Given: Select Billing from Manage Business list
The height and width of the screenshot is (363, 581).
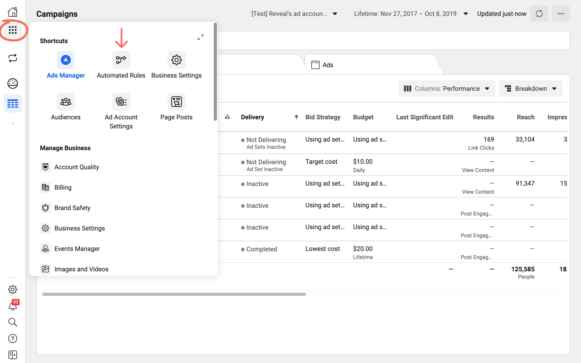Looking at the screenshot, I should (x=63, y=187).
